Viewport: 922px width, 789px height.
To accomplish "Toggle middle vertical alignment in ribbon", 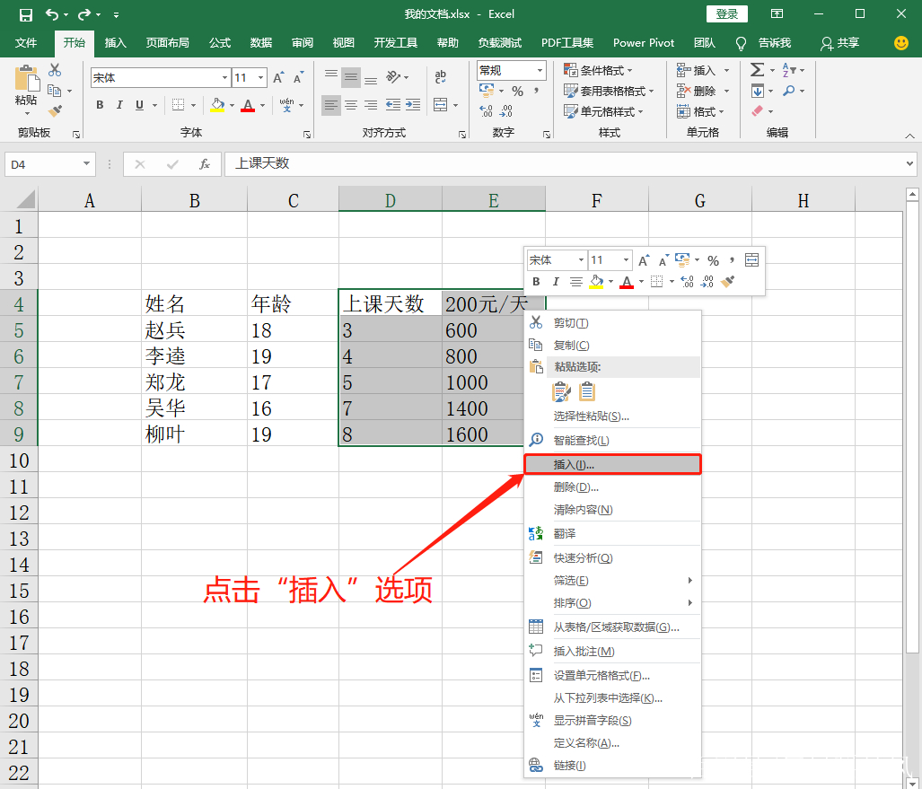I will 351,77.
